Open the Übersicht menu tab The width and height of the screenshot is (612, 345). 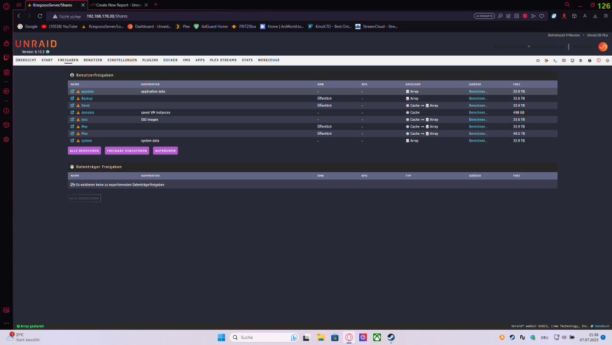(x=26, y=60)
